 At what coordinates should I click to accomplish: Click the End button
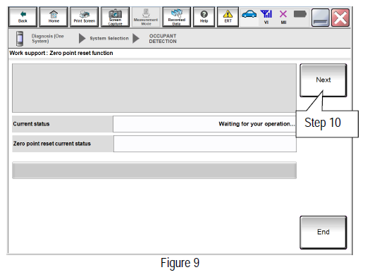323,232
